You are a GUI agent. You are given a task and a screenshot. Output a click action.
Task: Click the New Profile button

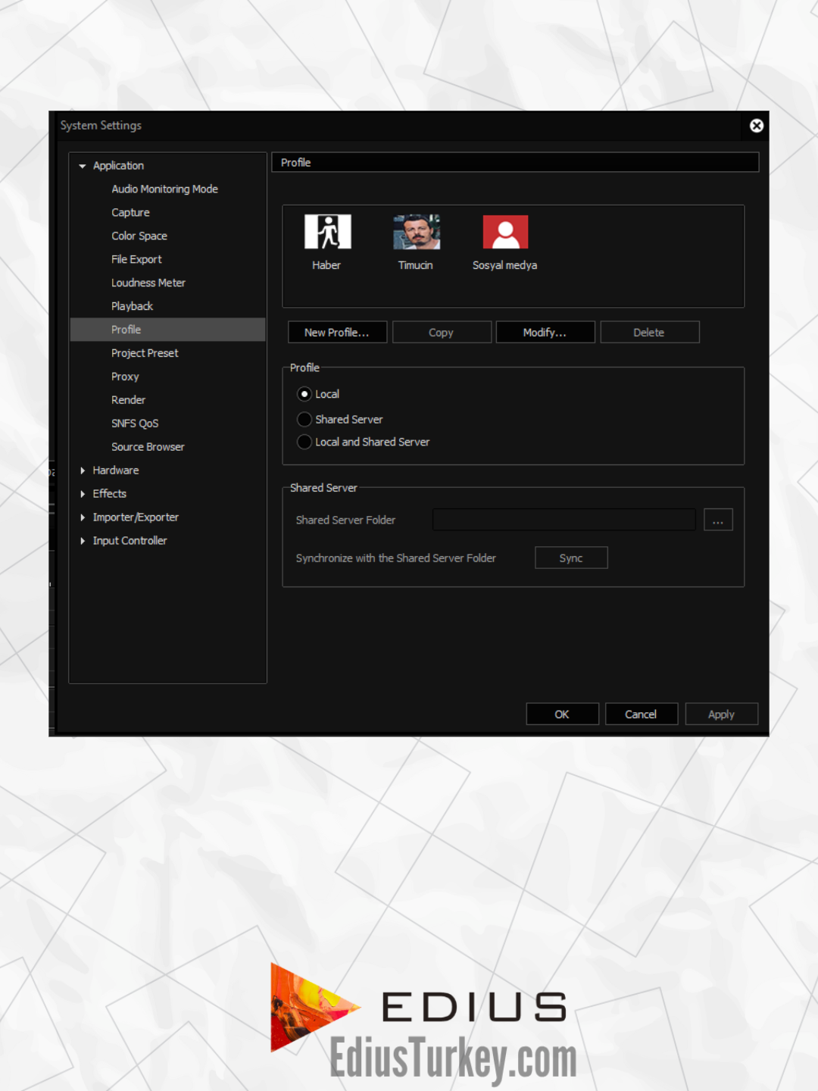(x=337, y=333)
